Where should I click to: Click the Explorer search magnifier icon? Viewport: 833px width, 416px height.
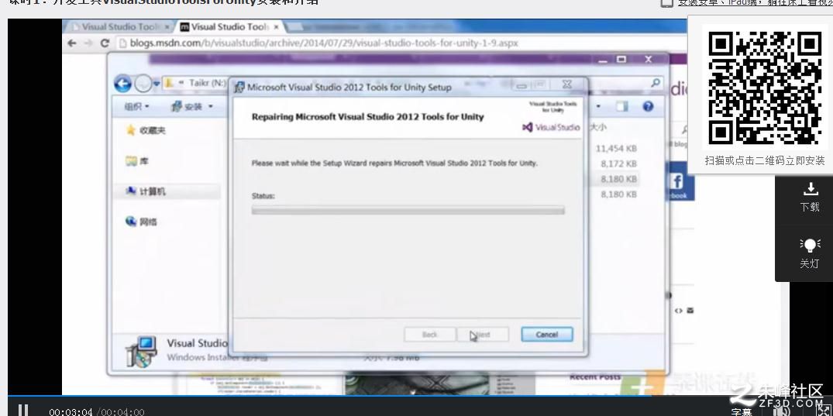[656, 83]
